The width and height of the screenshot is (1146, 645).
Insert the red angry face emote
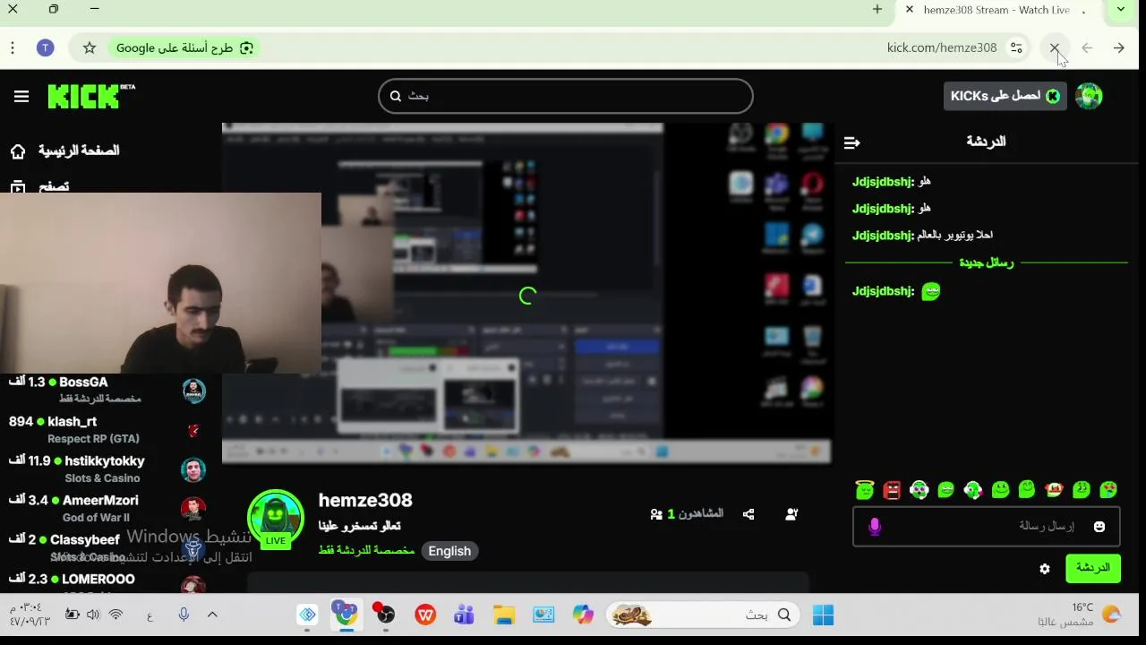[892, 489]
